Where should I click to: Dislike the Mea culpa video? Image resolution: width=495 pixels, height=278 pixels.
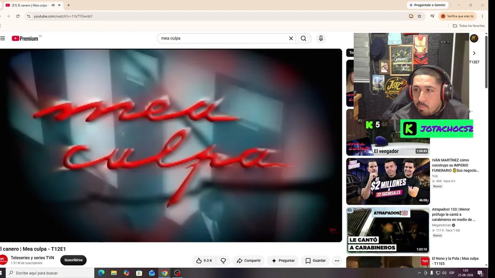click(223, 261)
